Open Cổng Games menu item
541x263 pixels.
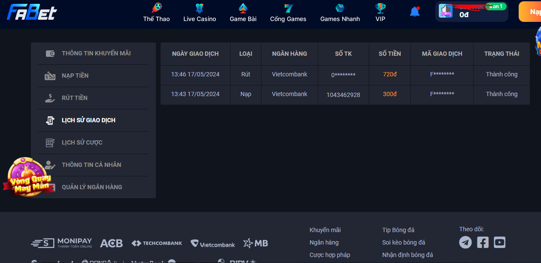(288, 13)
